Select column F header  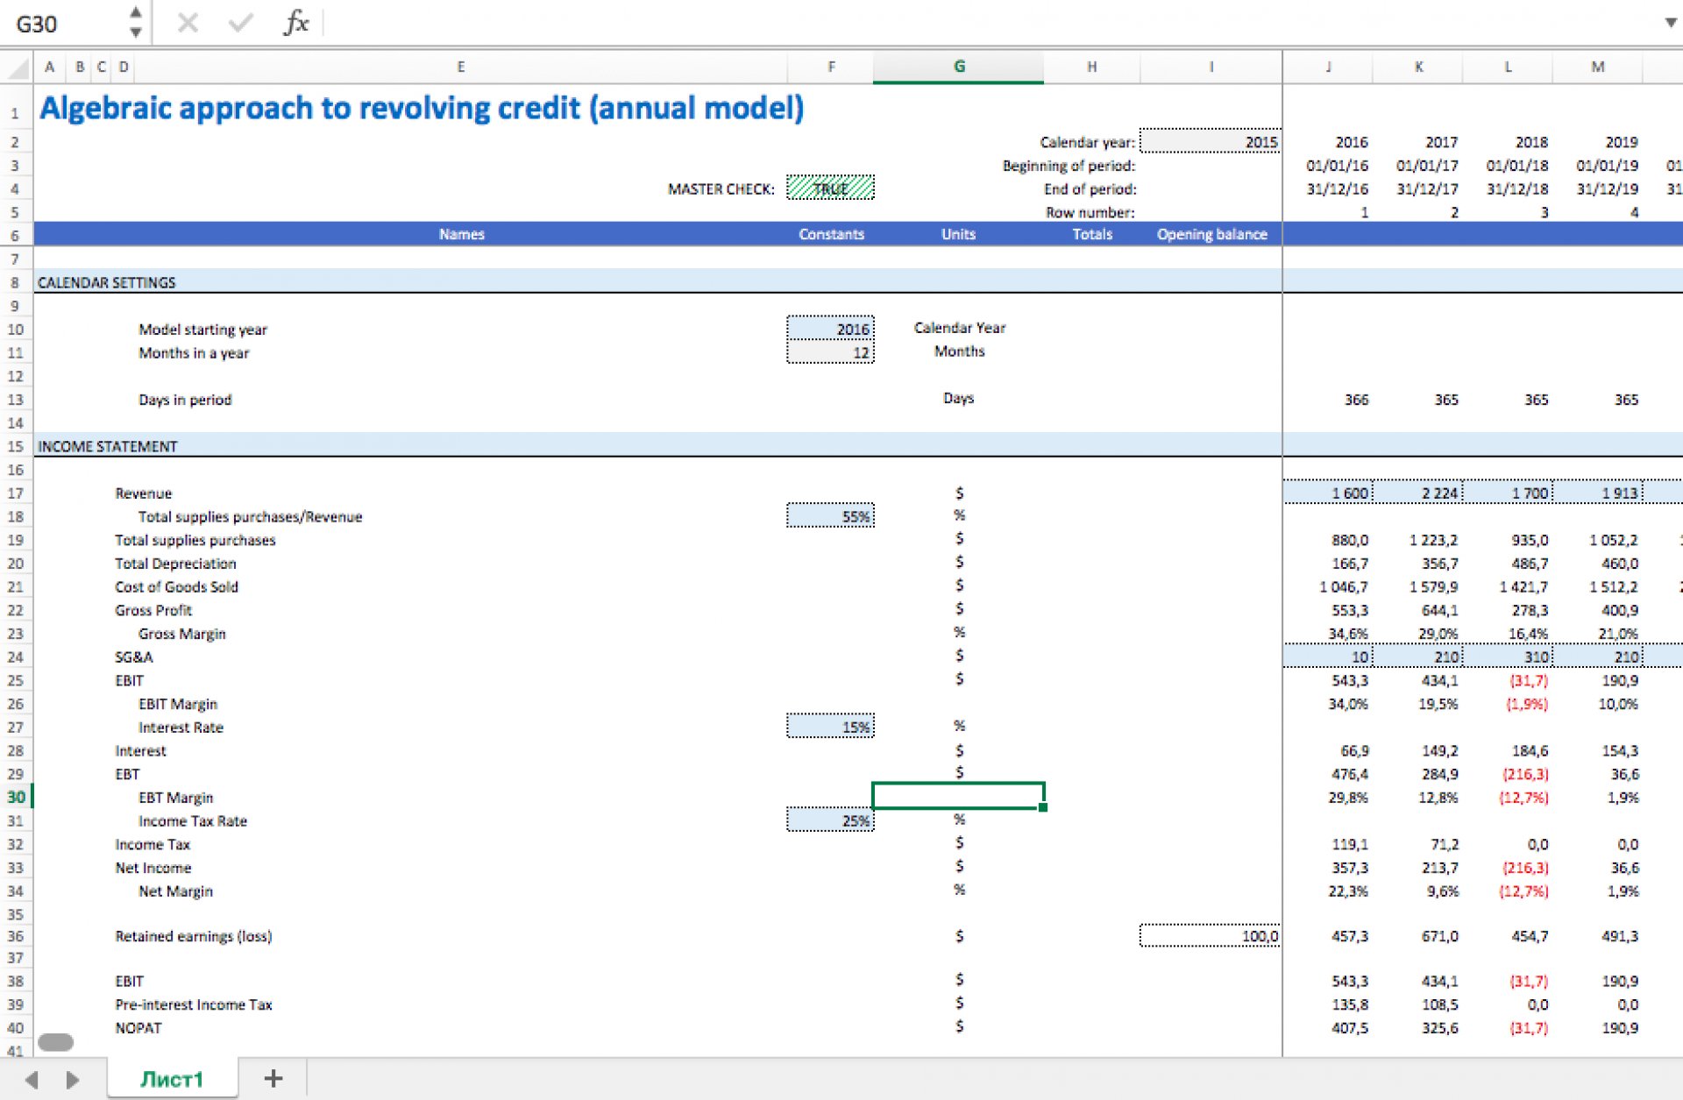pyautogui.click(x=831, y=67)
